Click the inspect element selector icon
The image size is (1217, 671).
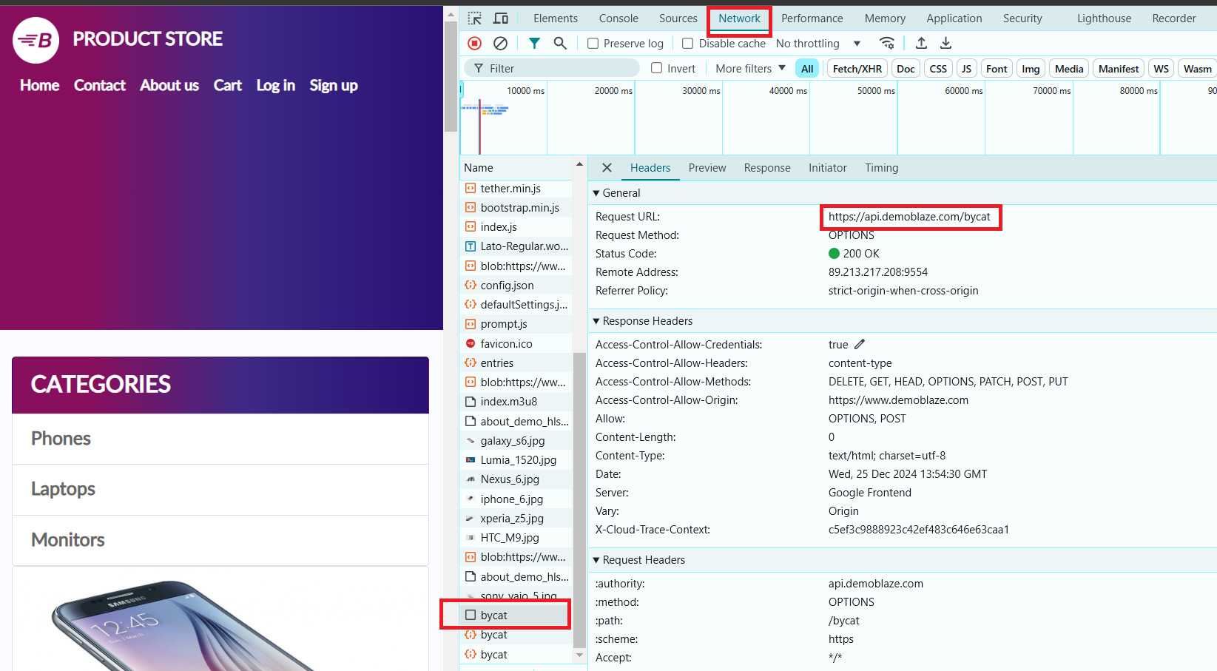pos(475,18)
